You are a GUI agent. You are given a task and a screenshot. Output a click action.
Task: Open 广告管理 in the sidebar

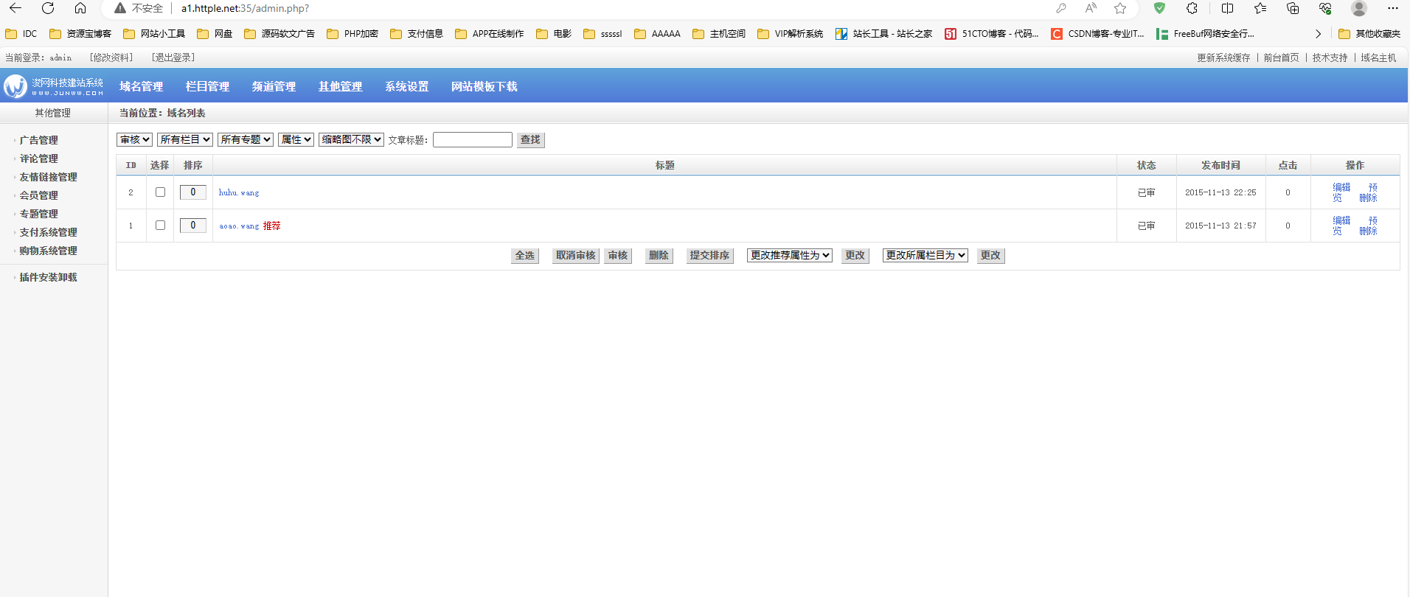click(x=38, y=140)
